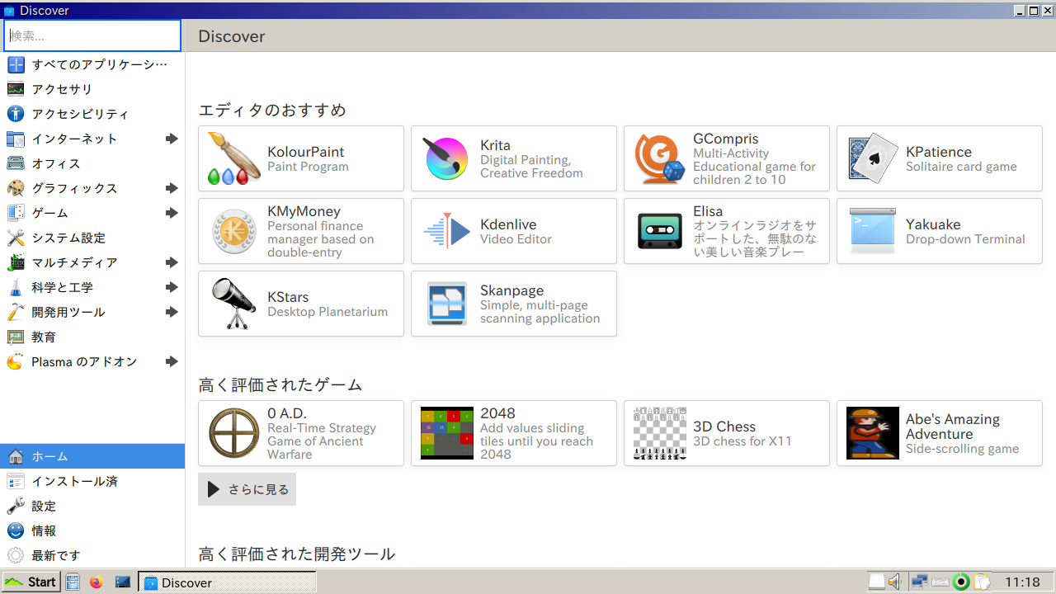This screenshot has height=594, width=1056.
Task: Click the さらに見る button
Action: 247,489
